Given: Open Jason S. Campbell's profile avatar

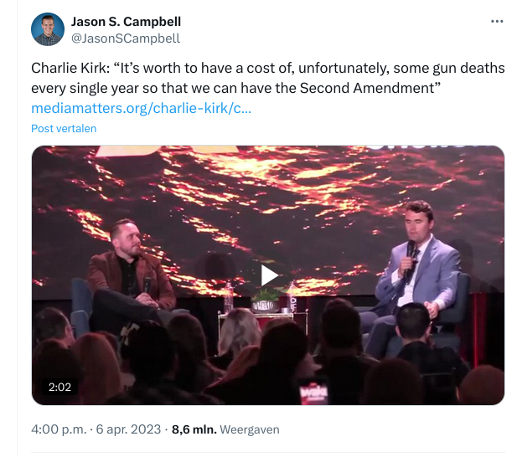Looking at the screenshot, I should pos(48,29).
